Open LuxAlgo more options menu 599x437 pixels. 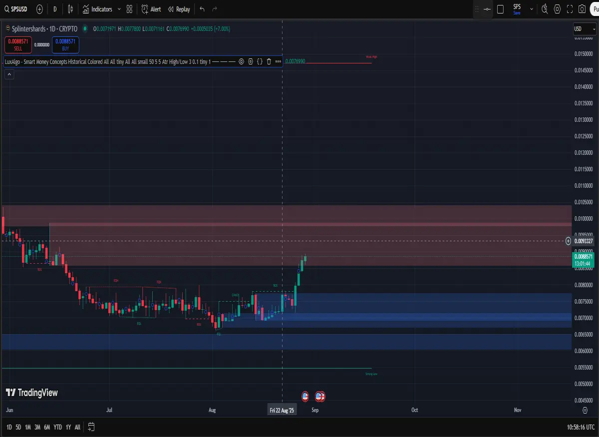tap(278, 61)
